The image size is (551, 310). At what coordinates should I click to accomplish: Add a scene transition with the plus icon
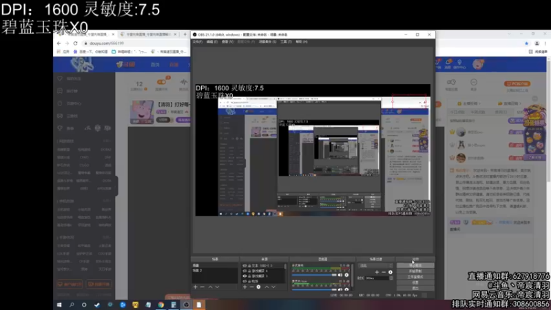377,272
